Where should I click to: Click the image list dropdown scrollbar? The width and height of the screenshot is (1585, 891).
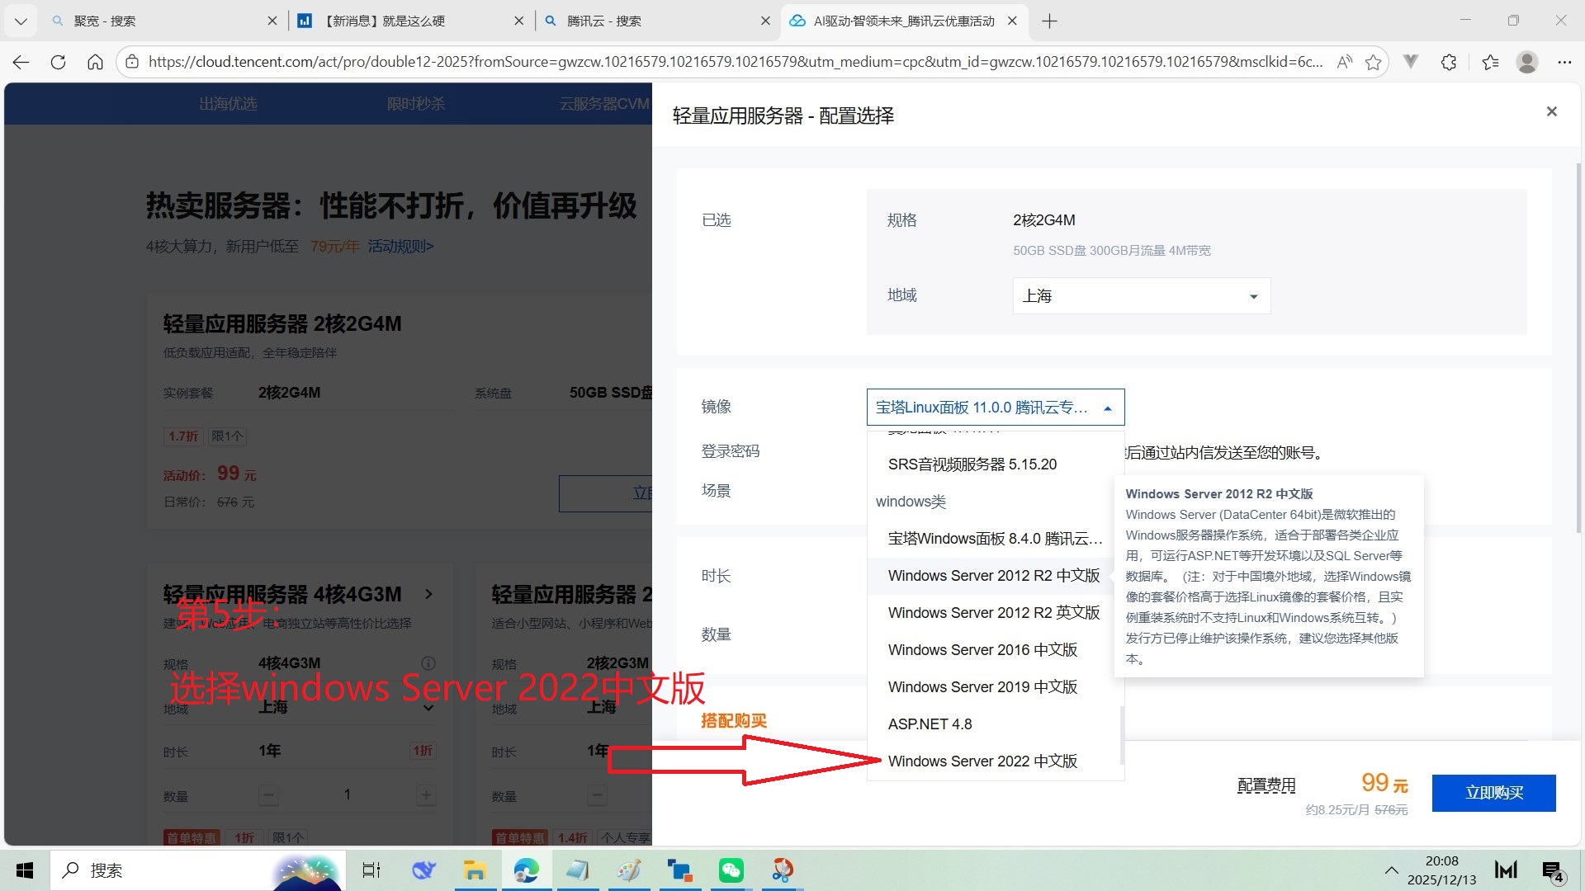coord(1121,734)
